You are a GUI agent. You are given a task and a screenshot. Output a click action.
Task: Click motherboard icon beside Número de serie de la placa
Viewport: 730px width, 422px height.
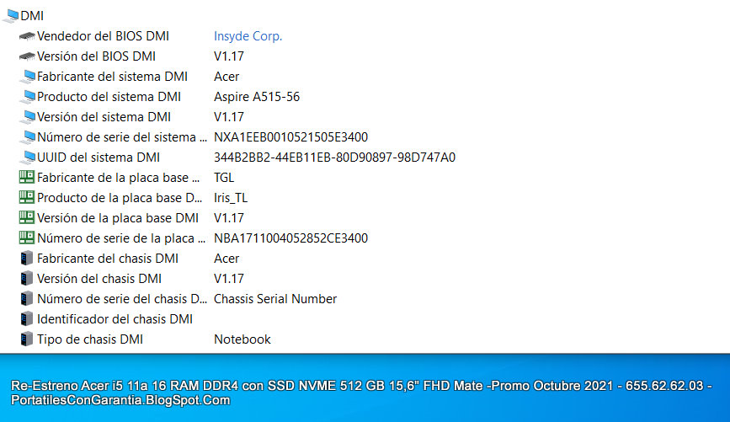click(27, 238)
